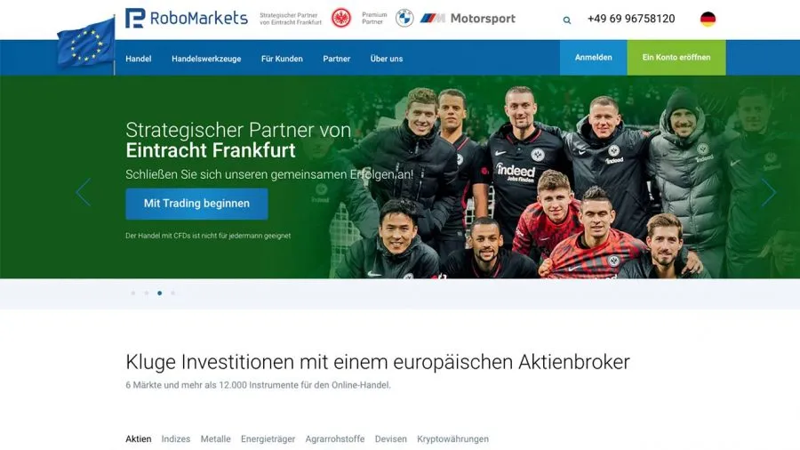Advance banner with right arrow
The width and height of the screenshot is (800, 450).
pyautogui.click(x=768, y=192)
